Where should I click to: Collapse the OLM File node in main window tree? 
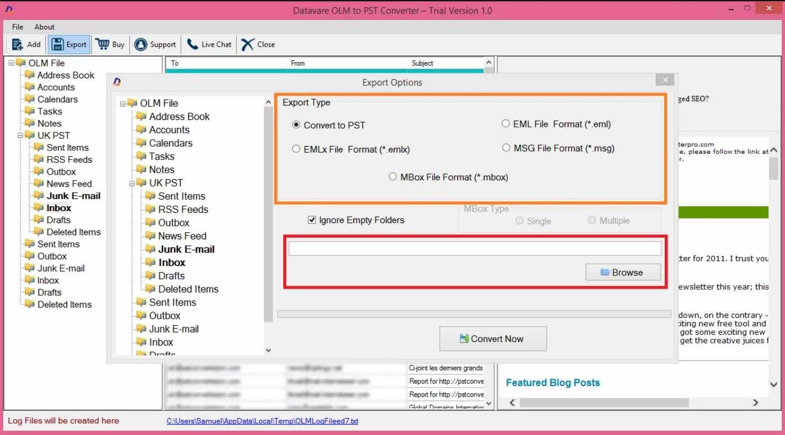click(11, 63)
